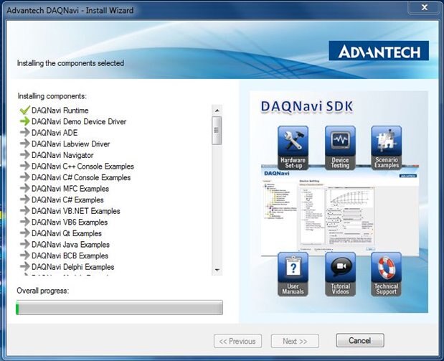Open the Device Testing icon

pos(340,141)
